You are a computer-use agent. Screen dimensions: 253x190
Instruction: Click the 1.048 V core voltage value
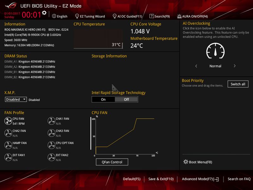(x=140, y=31)
